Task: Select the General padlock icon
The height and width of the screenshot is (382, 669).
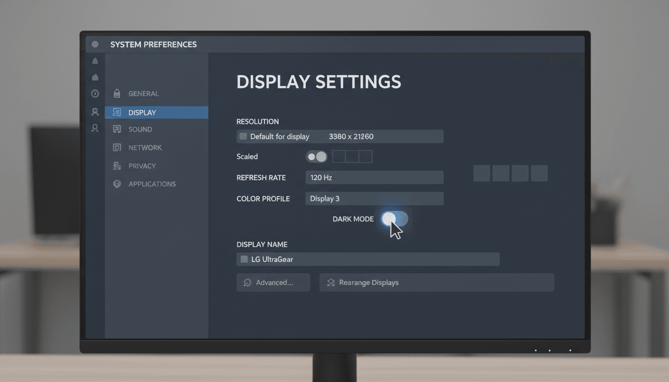Action: (116, 94)
